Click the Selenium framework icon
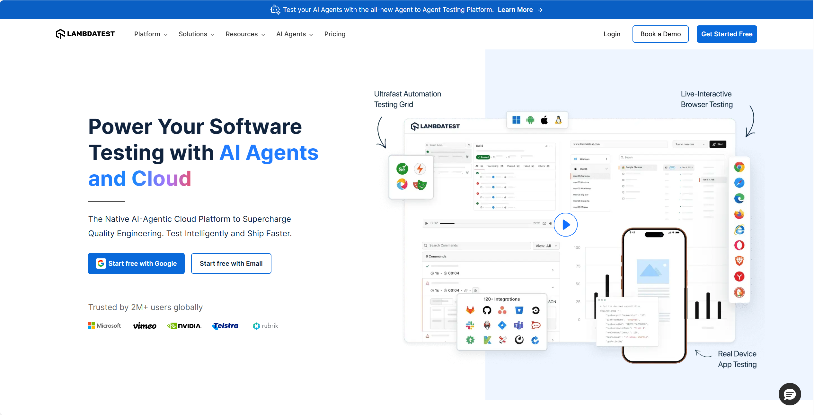The width and height of the screenshot is (814, 415). coord(402,169)
